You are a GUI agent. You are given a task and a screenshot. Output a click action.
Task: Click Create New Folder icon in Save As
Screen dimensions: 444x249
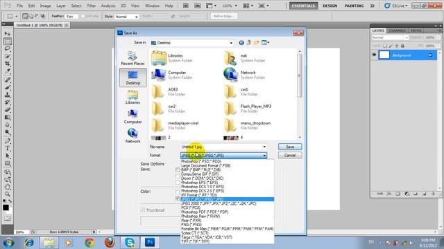point(256,43)
